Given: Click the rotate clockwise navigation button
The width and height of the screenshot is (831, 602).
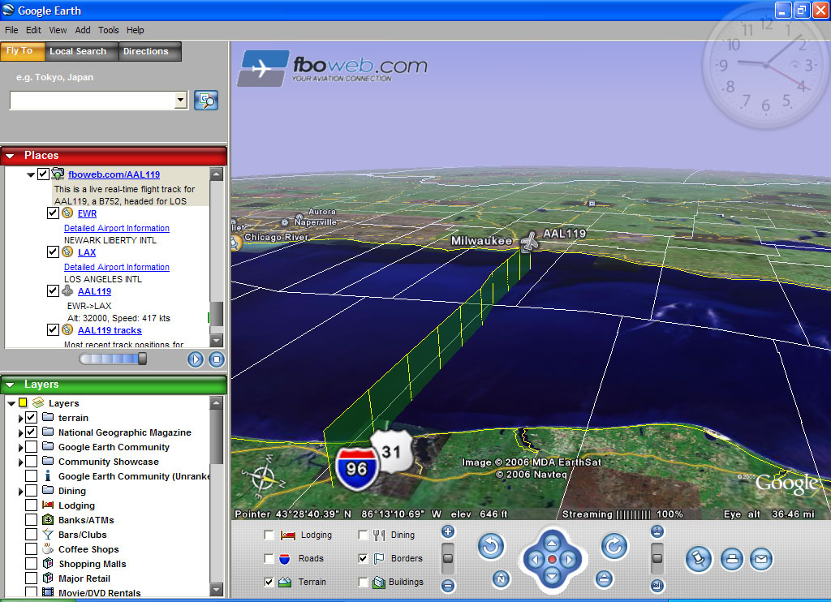Looking at the screenshot, I should (x=614, y=546).
